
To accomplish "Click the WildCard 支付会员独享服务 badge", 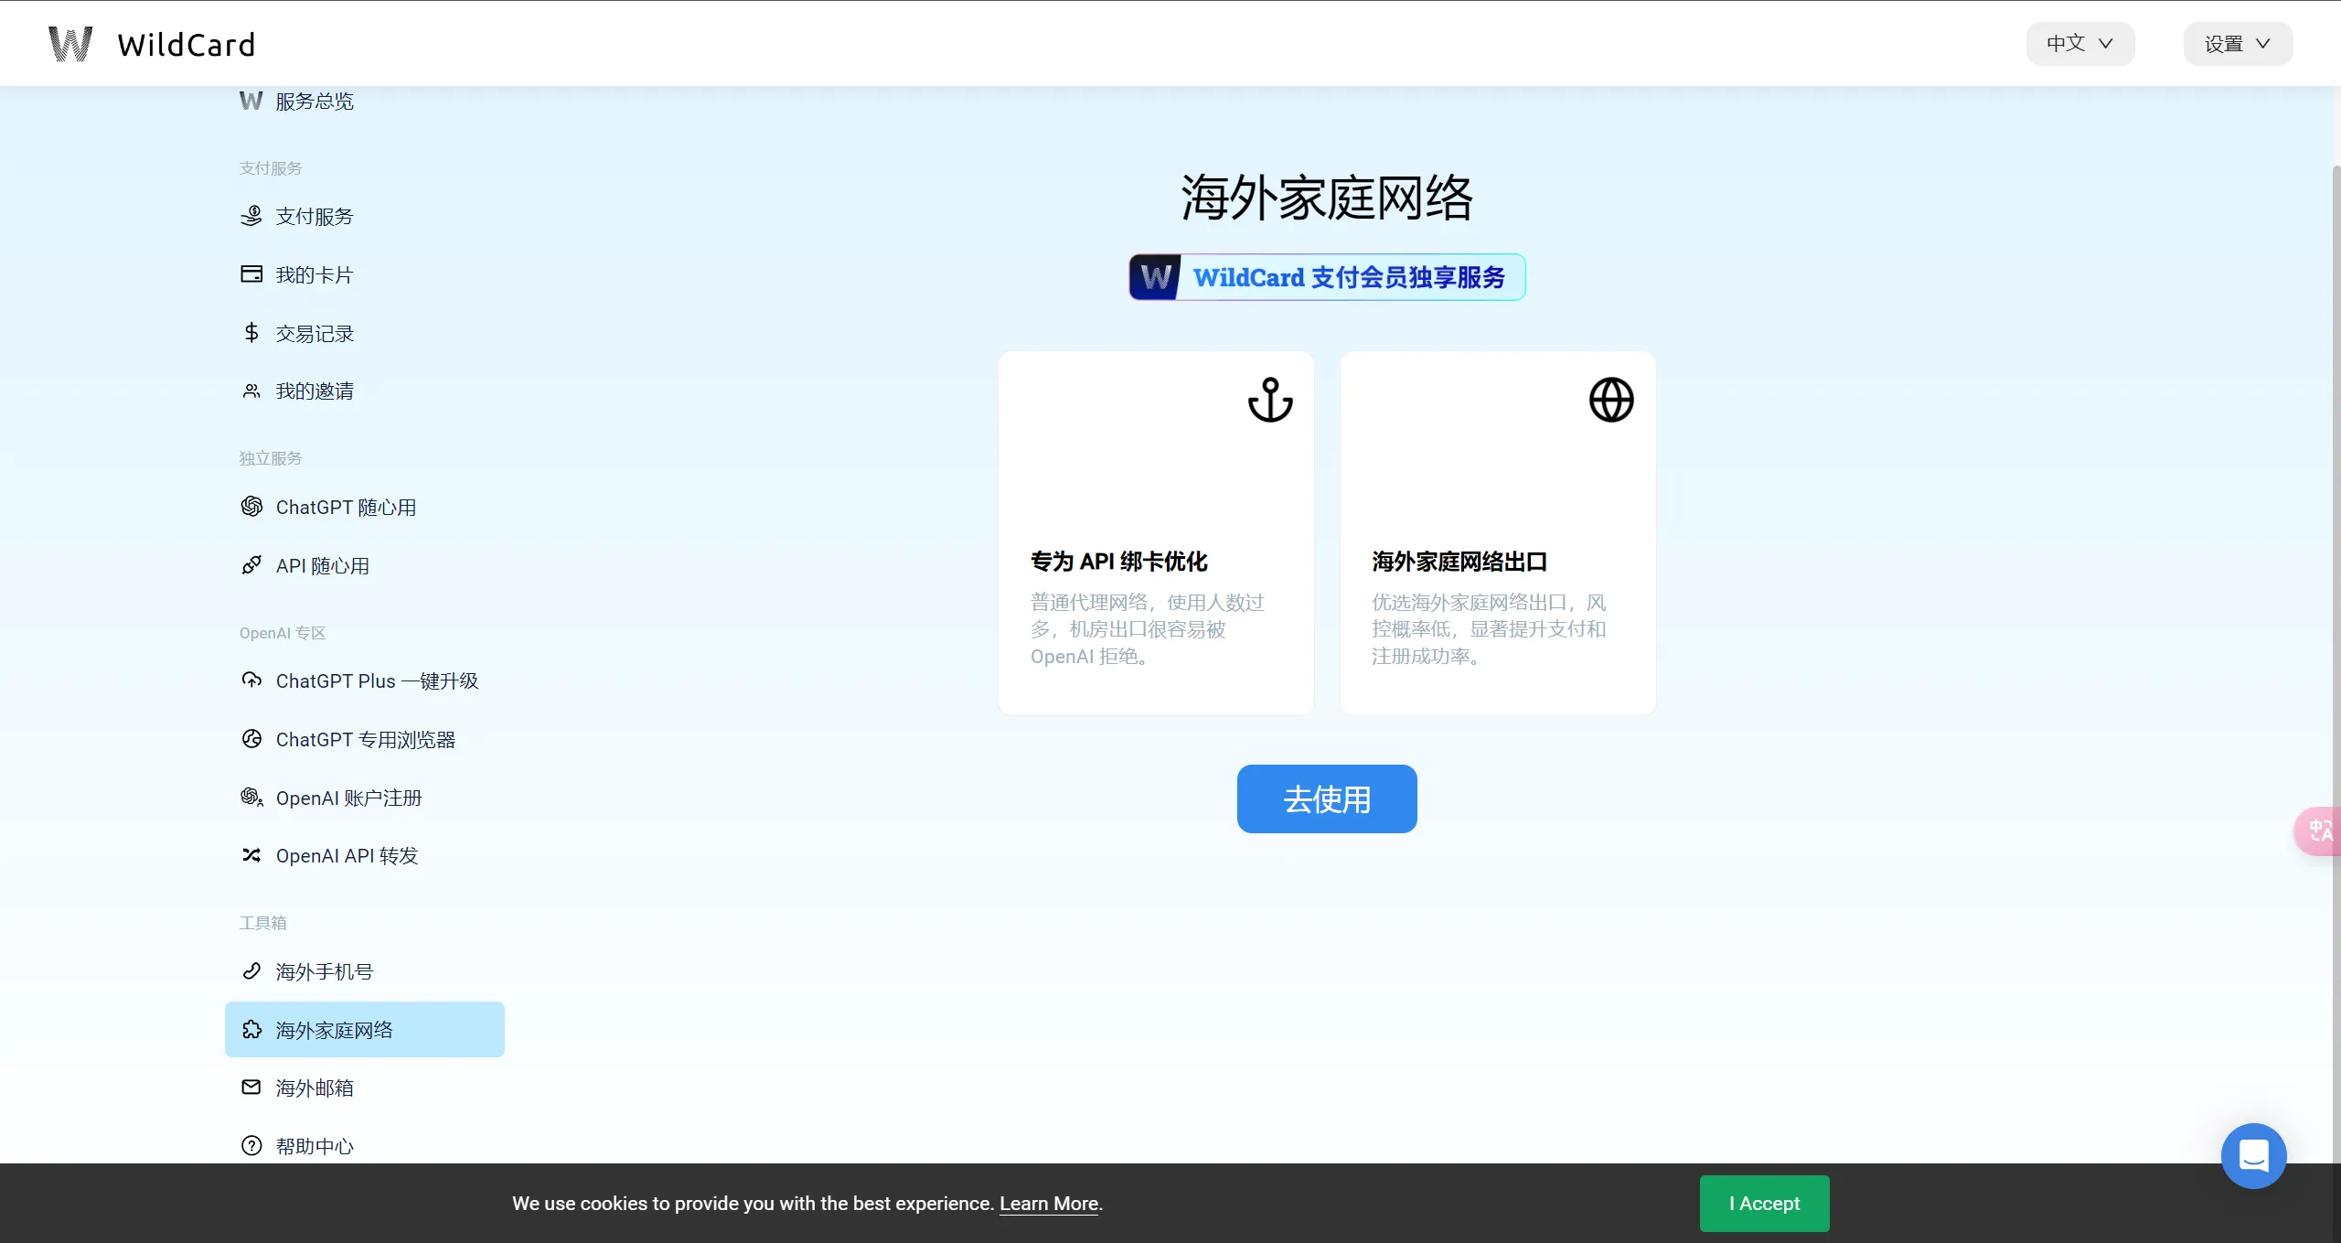I will [1327, 277].
